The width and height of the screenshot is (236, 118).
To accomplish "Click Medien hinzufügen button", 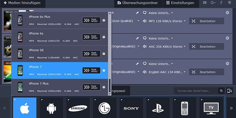I will click(22, 3).
